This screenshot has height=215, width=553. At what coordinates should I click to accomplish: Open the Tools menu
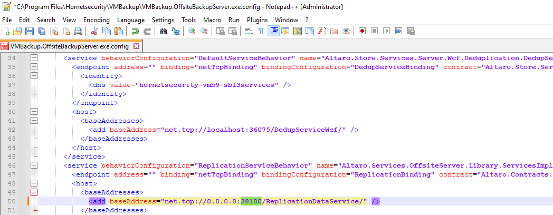pos(189,20)
